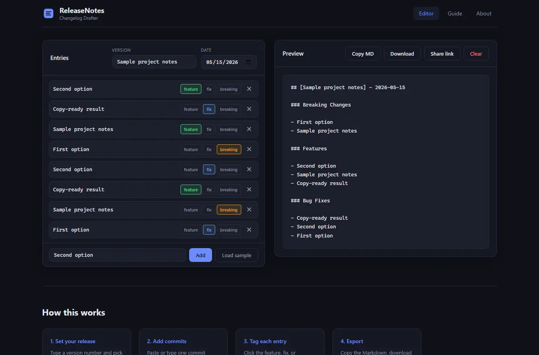Clear all entries with red Clear button

(x=476, y=54)
